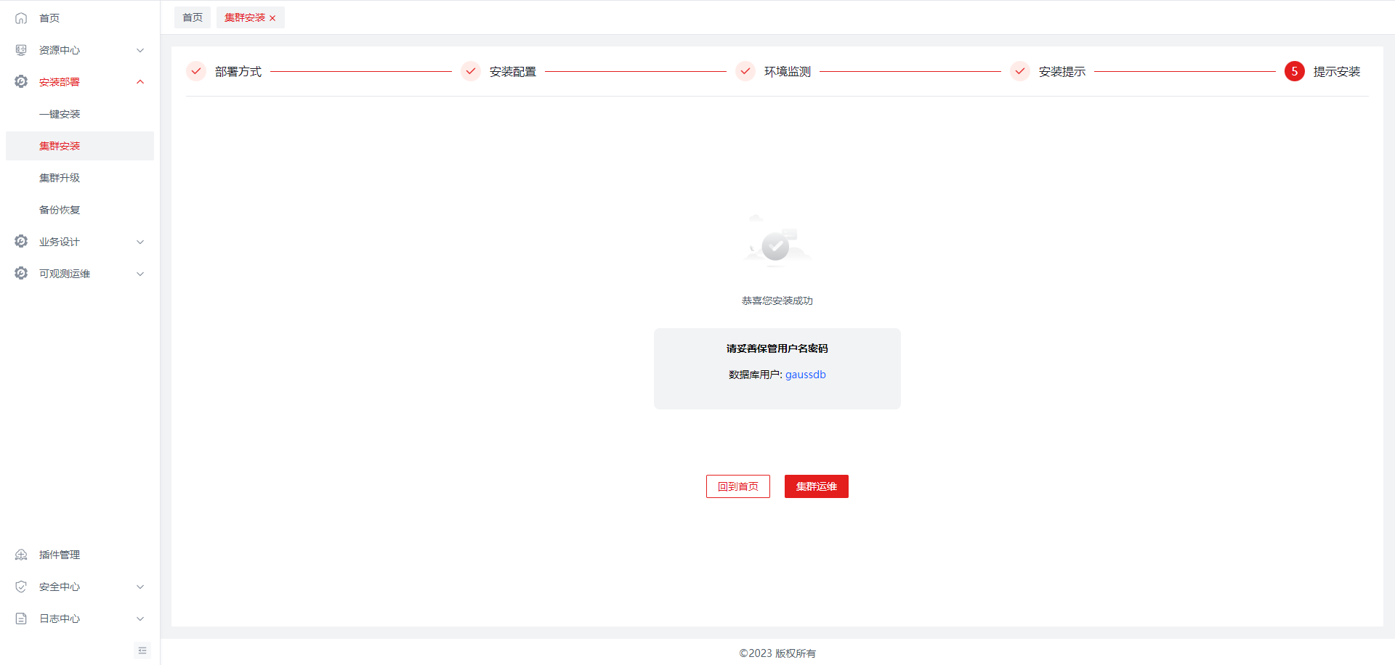The image size is (1395, 665).
Task: Click the 可观测运维 gear icon
Action: [x=21, y=274]
